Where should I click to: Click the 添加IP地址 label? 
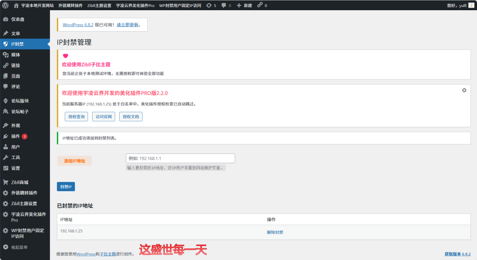point(75,160)
